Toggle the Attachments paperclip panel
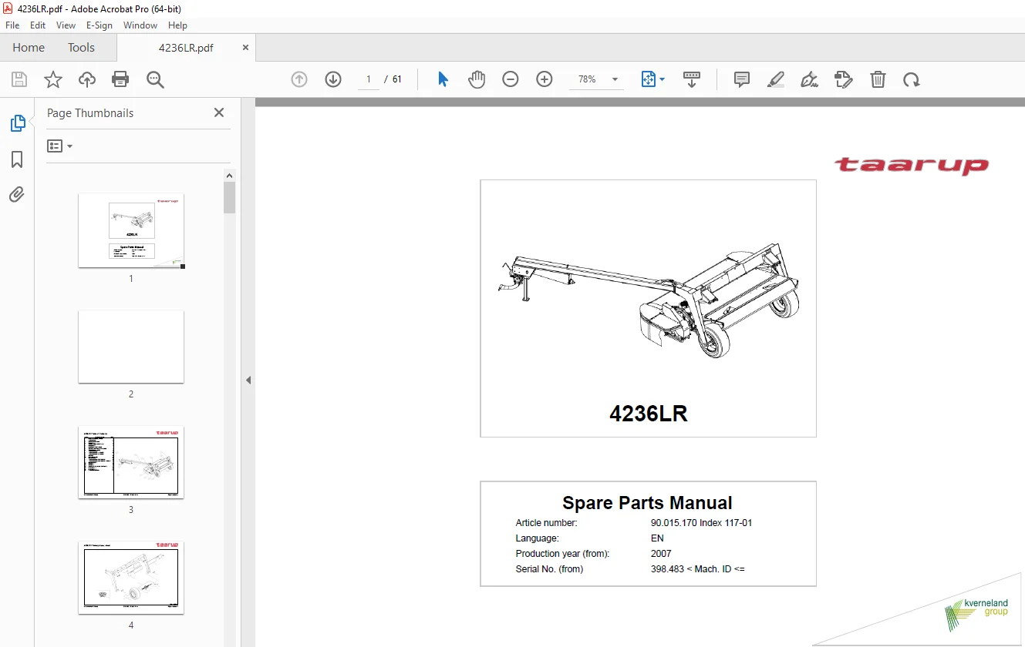 (x=17, y=195)
